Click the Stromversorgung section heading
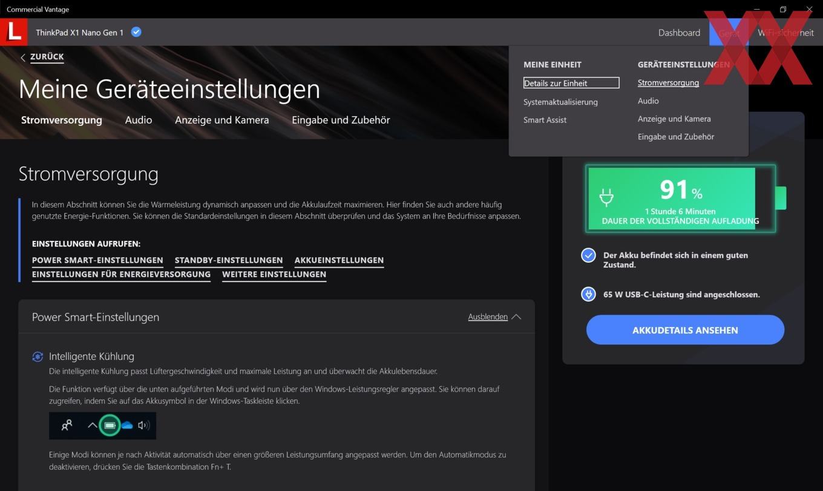Viewport: 823px width, 491px height. point(88,174)
